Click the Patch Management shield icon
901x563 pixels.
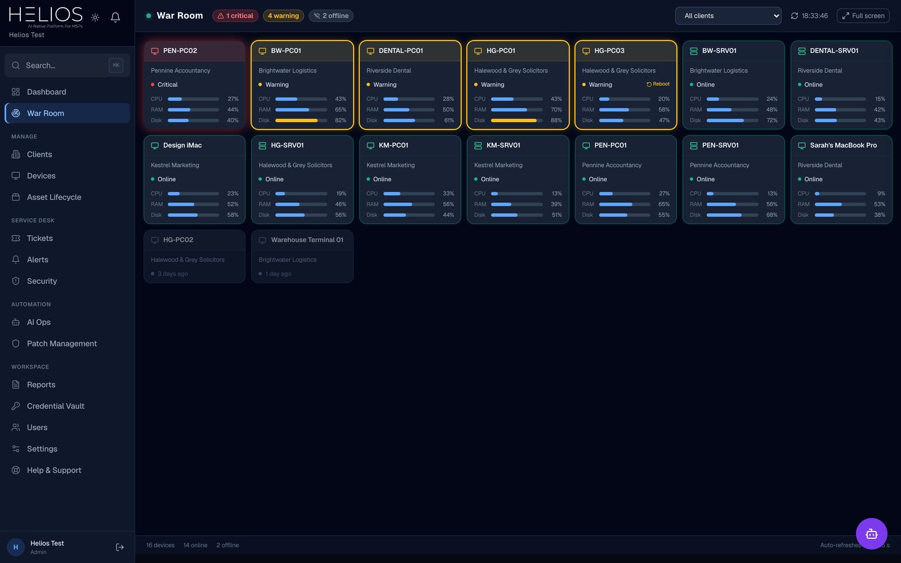16,343
